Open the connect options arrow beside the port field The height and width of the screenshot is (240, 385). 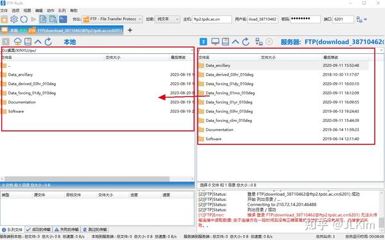click(365, 19)
